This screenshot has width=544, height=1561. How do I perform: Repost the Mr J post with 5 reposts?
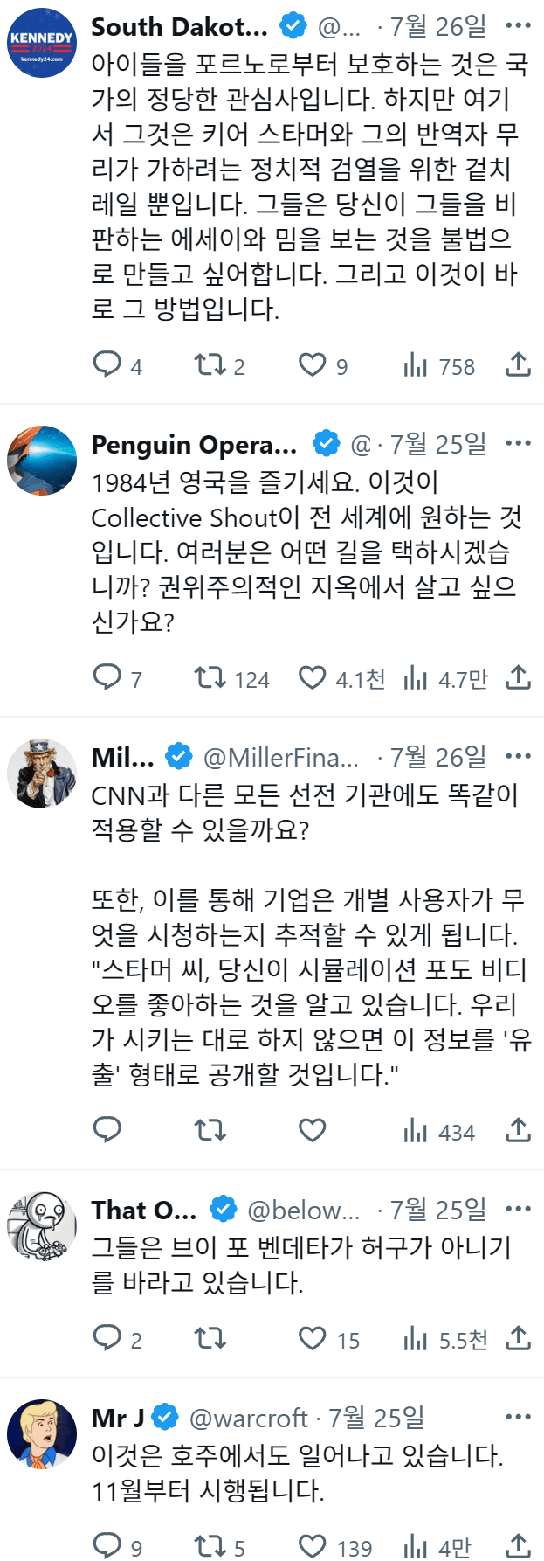coord(210,1546)
